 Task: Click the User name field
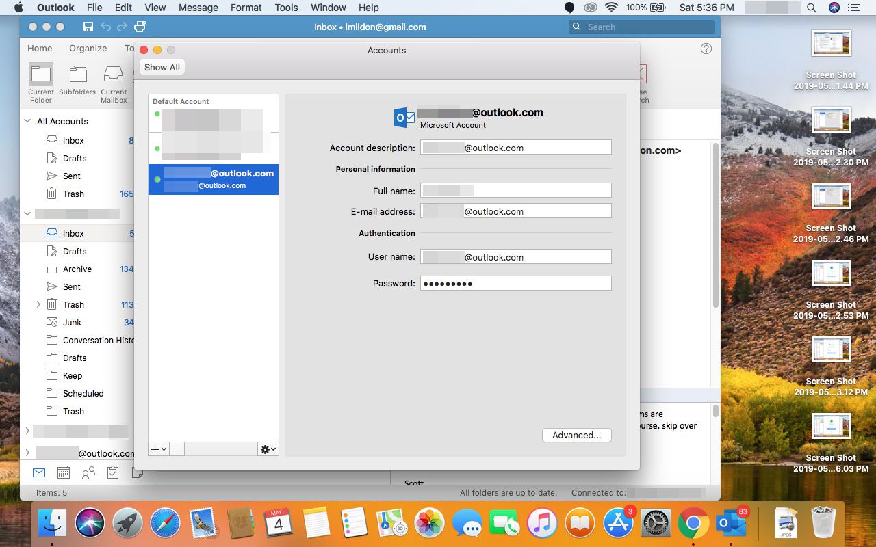[515, 257]
